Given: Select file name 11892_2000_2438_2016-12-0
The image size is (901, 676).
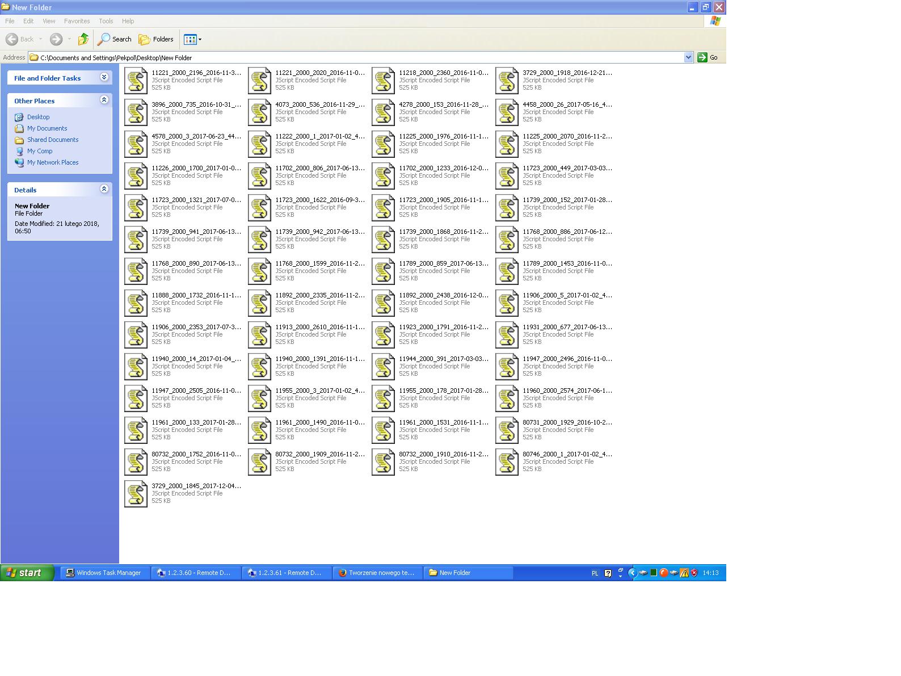Looking at the screenshot, I should coord(444,295).
